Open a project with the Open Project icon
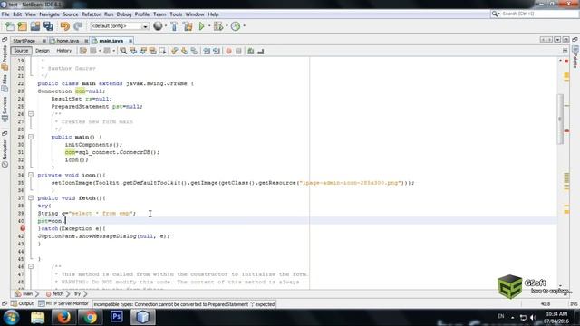 [x=35, y=26]
